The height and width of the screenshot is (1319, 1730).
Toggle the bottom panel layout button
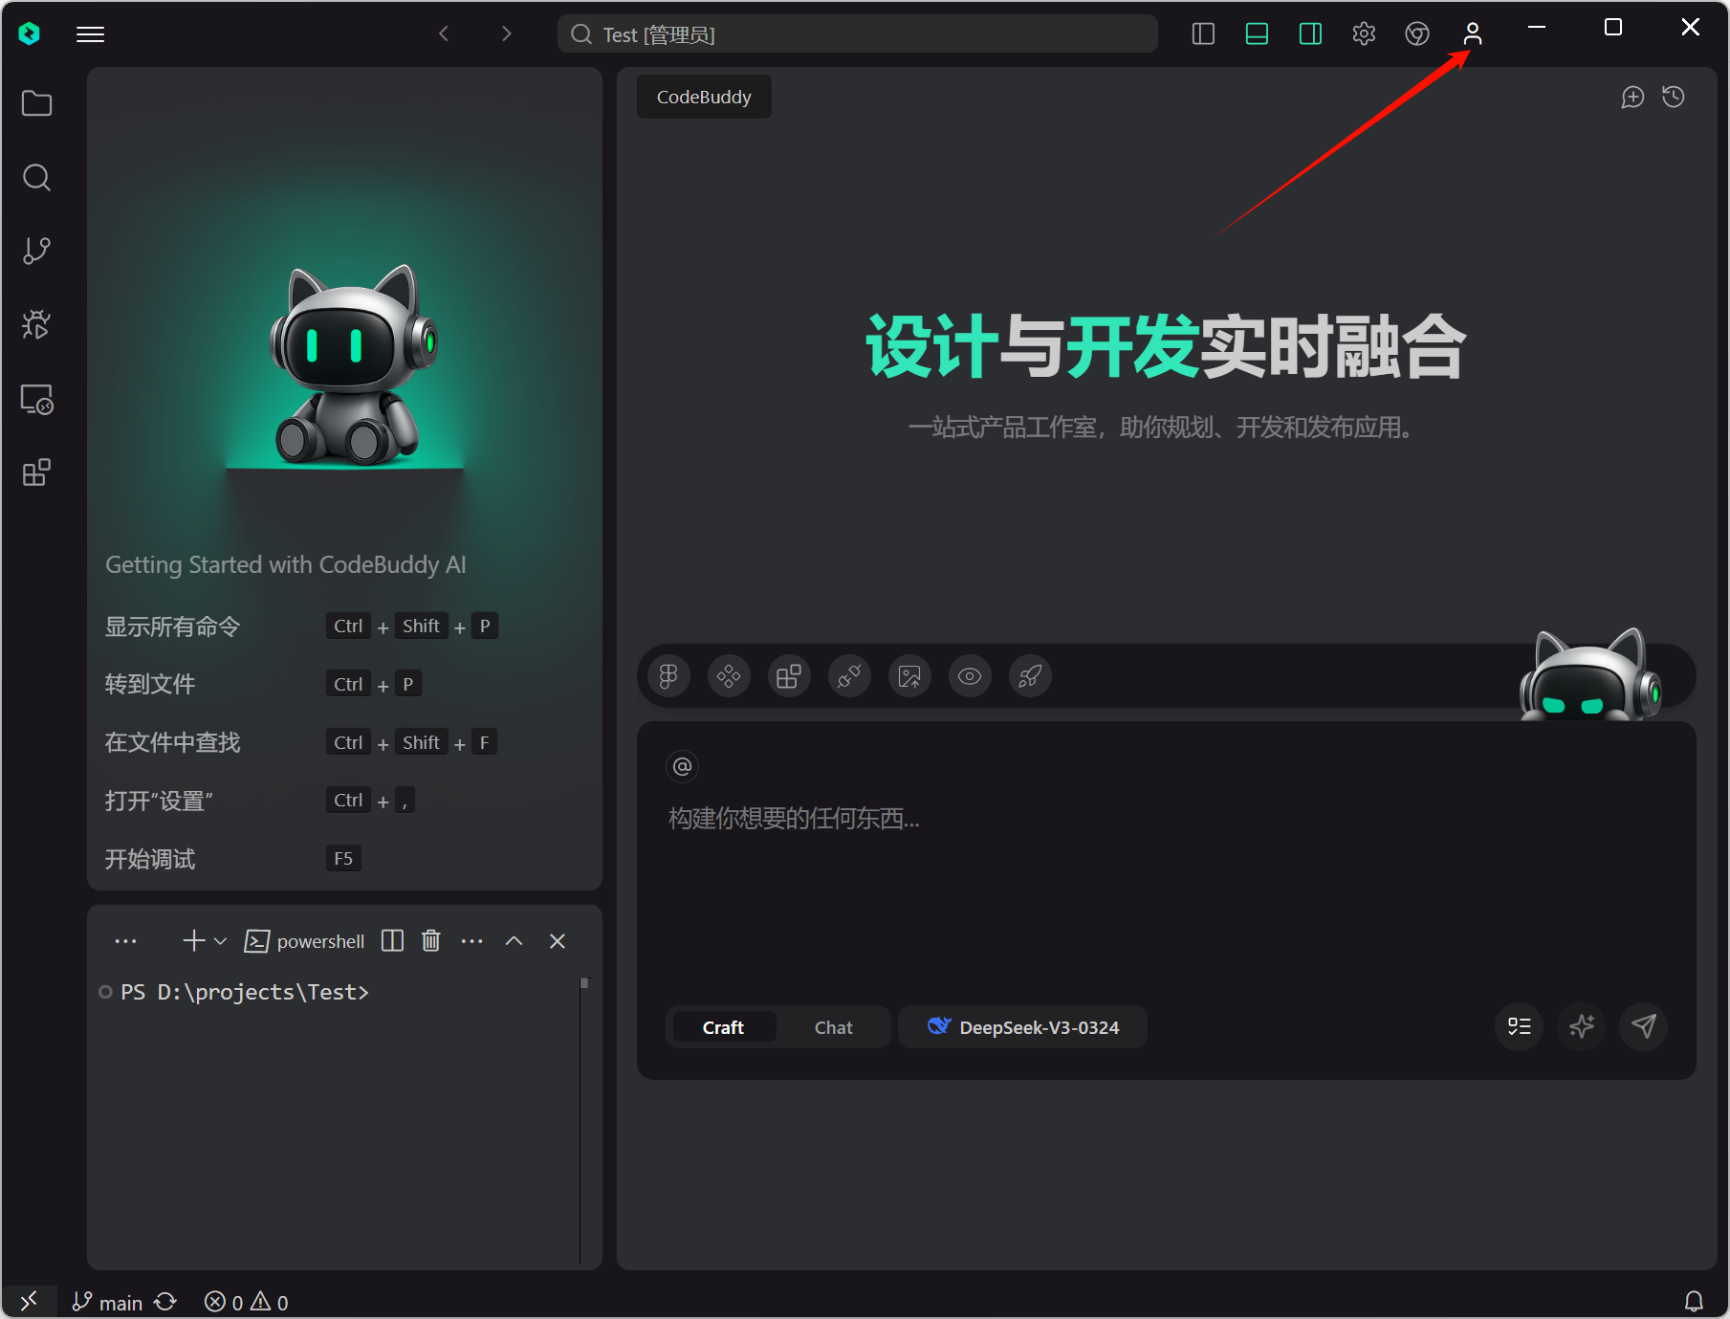(1257, 34)
